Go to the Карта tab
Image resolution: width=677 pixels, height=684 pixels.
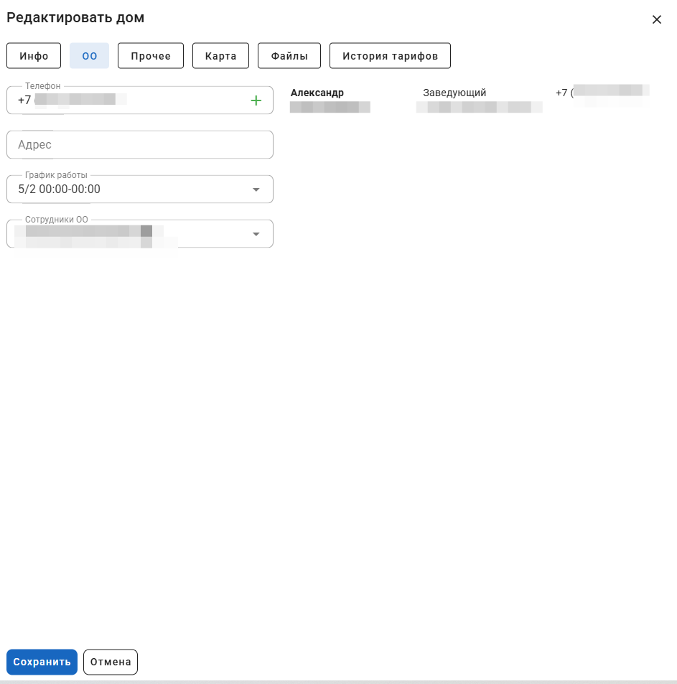point(220,56)
